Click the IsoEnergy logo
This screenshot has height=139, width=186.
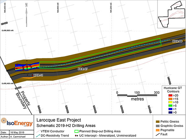pyautogui.click(x=16, y=123)
